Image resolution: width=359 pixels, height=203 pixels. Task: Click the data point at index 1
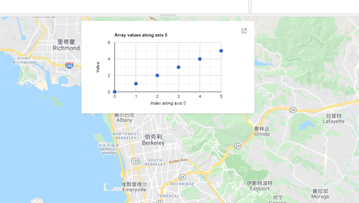[x=136, y=84]
